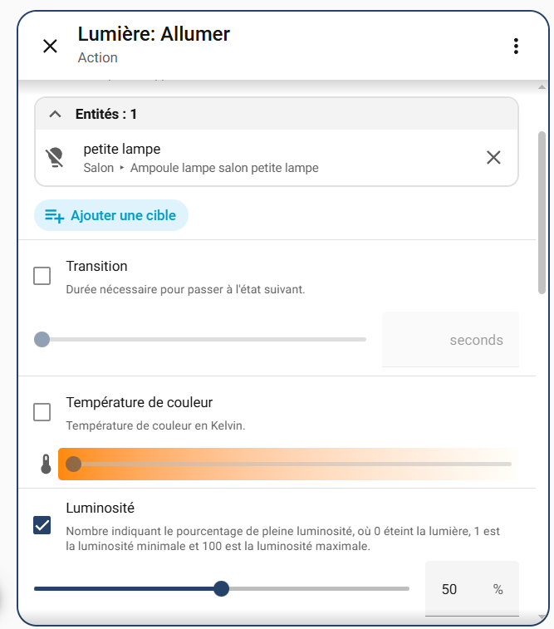
Task: Collapse the Entités : 1 section
Action: [56, 114]
